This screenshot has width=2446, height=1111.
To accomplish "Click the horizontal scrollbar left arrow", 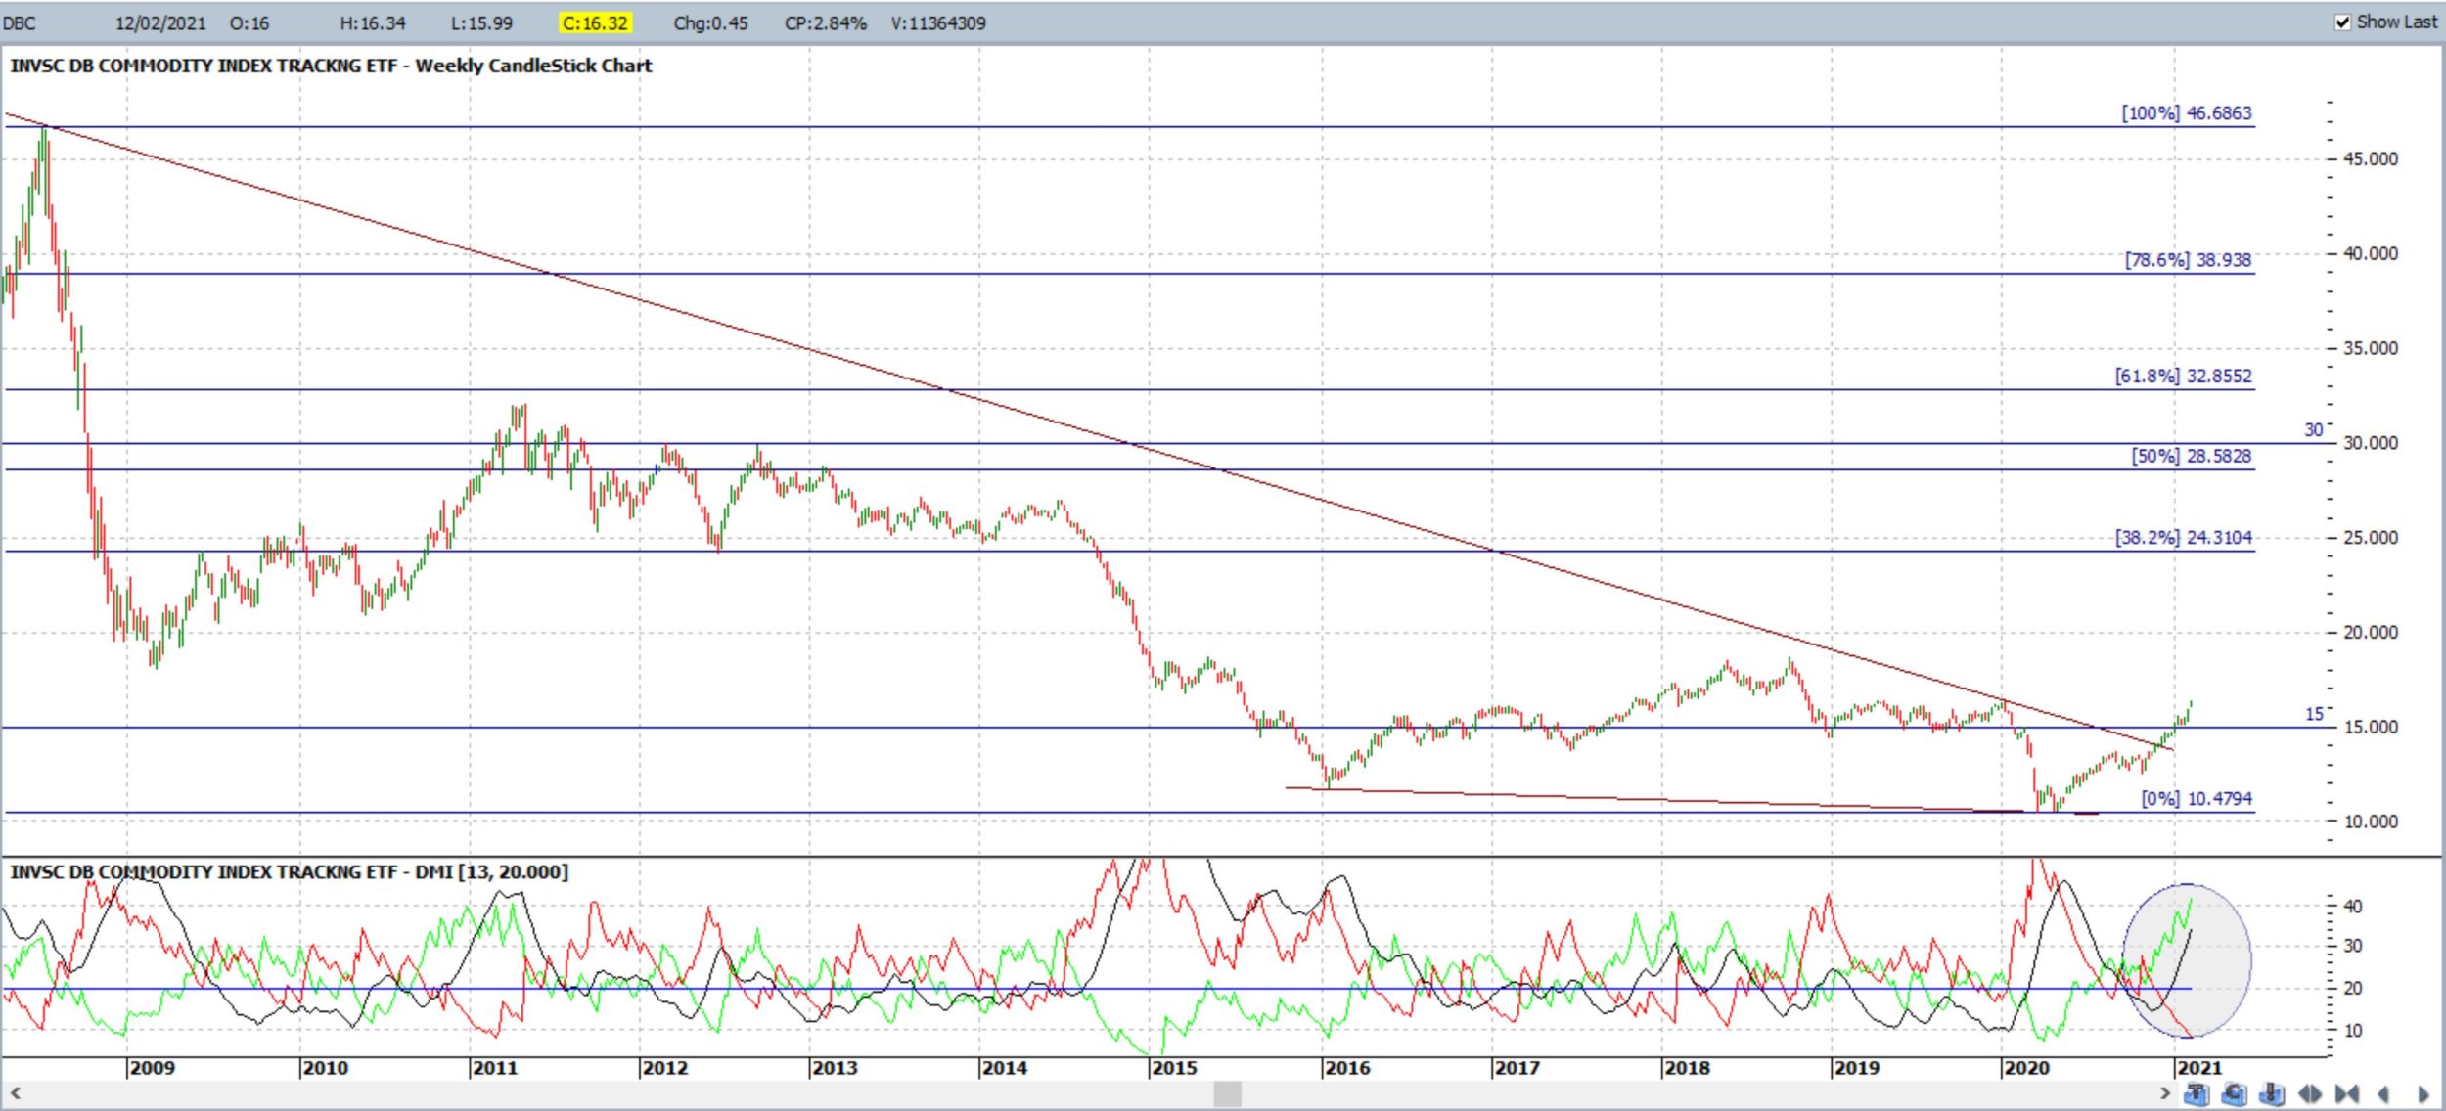I will pyautogui.click(x=16, y=1093).
